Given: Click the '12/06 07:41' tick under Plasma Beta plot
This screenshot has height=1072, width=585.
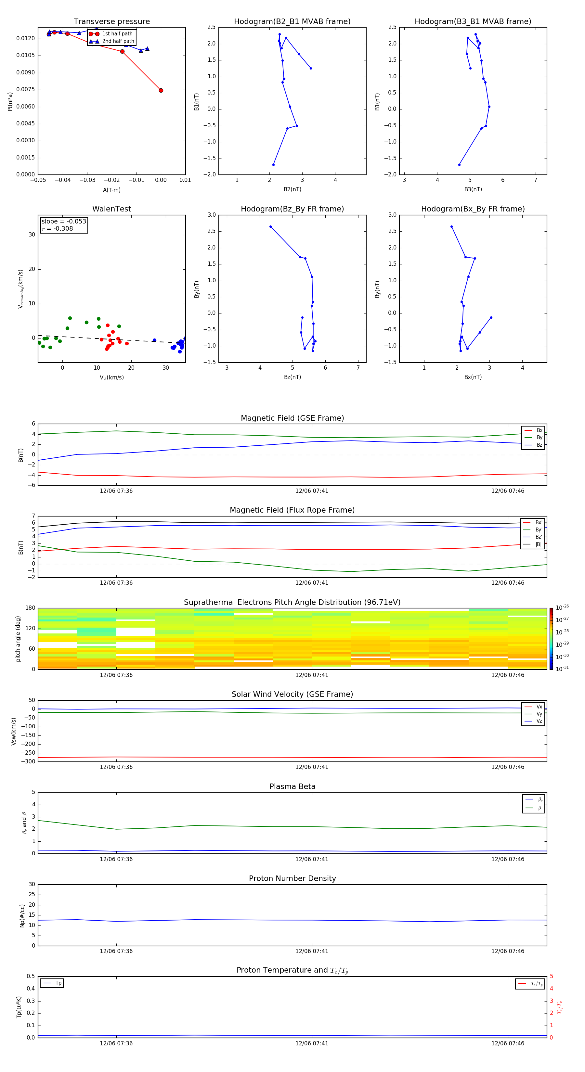Looking at the screenshot, I should point(312,859).
